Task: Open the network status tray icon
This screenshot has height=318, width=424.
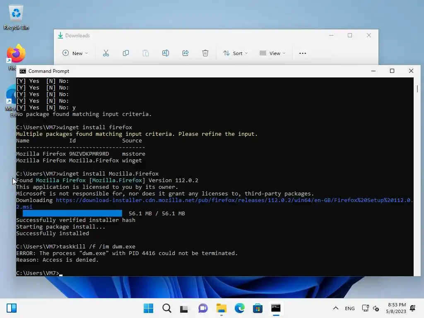Action: pyautogui.click(x=365, y=308)
